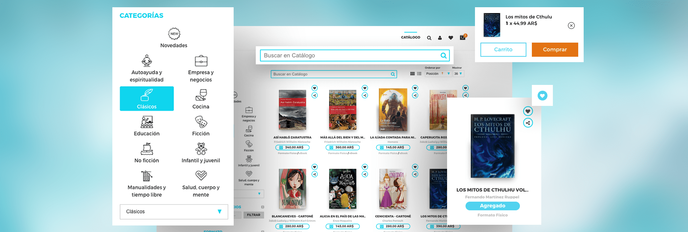The image size is (688, 232).
Task: Click the Carrito button
Action: click(x=503, y=50)
